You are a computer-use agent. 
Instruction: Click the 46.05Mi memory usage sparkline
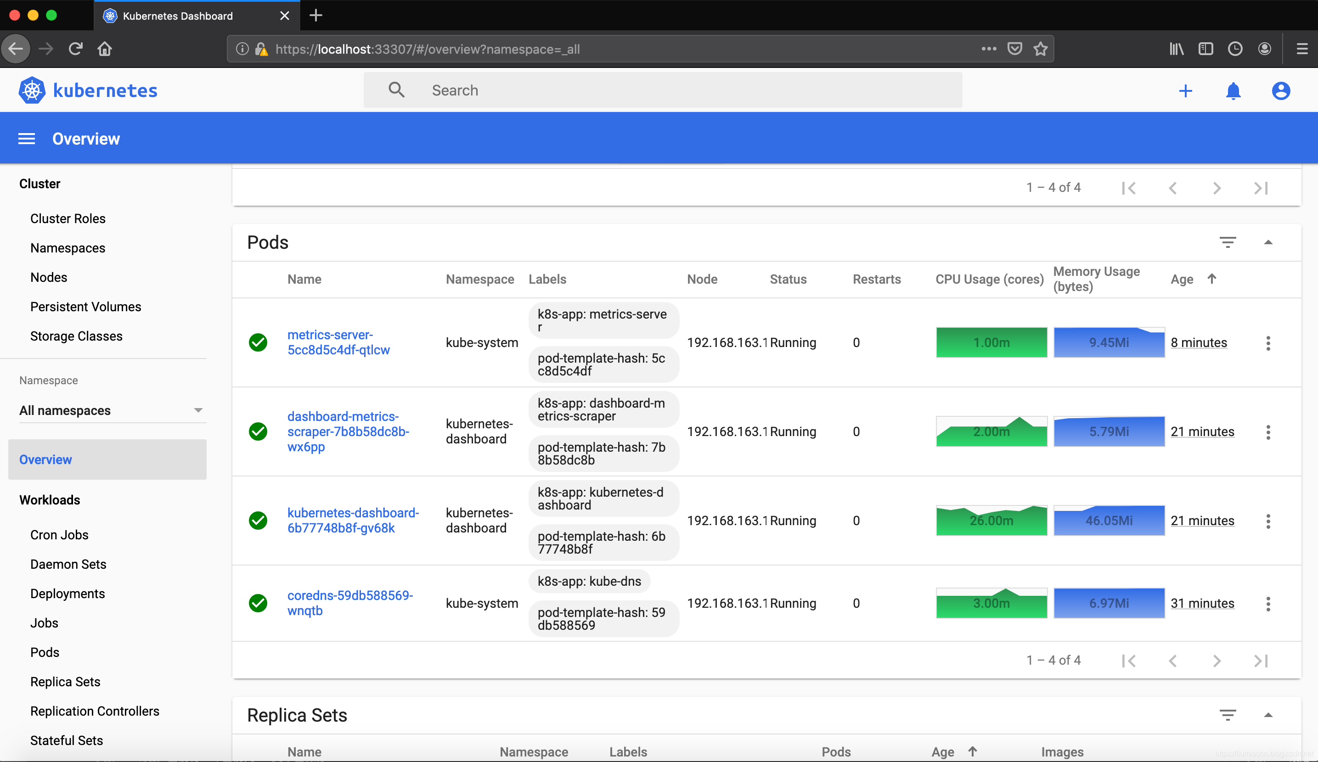point(1109,520)
